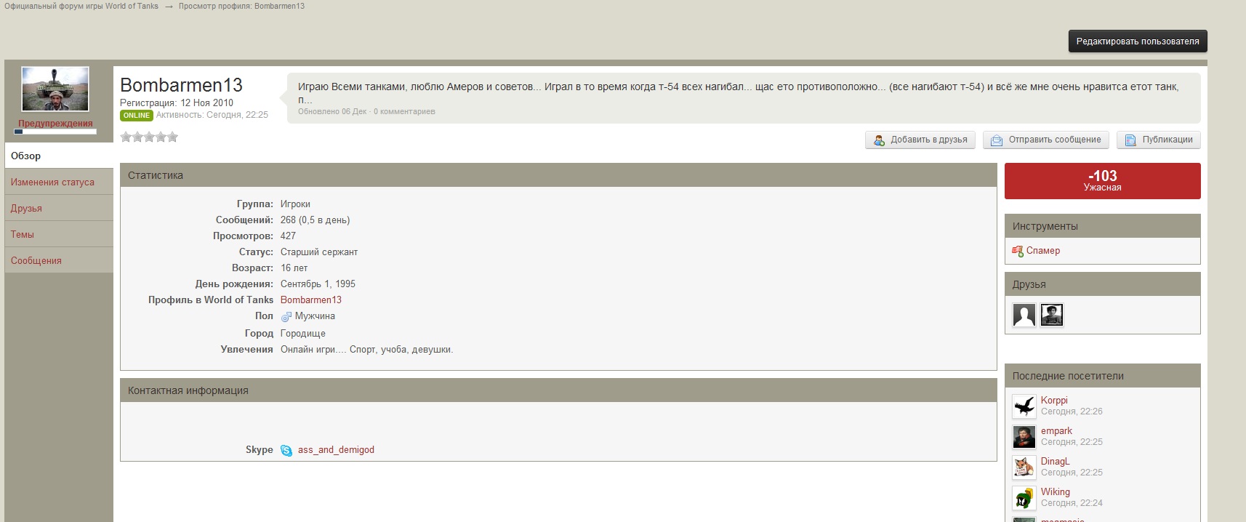The width and height of the screenshot is (1246, 522).
Task: Click the Просмотр профиля: Bombarmen13 breadcrumb
Action: coord(242,6)
